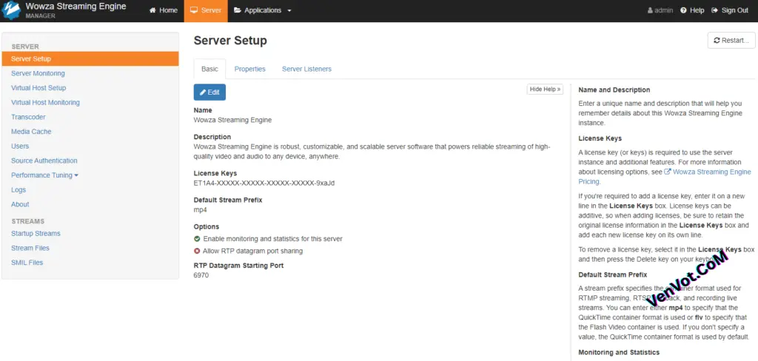The image size is (758, 361).
Task: Click the Wowza logo icon
Action: click(11, 10)
